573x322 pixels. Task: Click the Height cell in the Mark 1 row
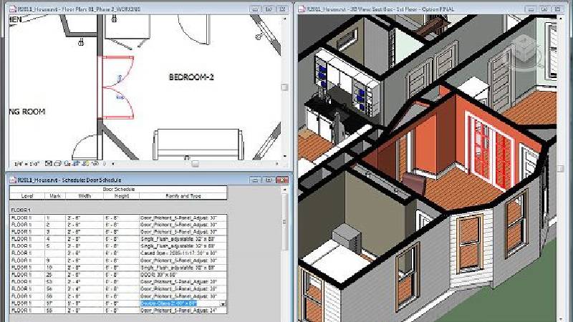[x=121, y=218]
